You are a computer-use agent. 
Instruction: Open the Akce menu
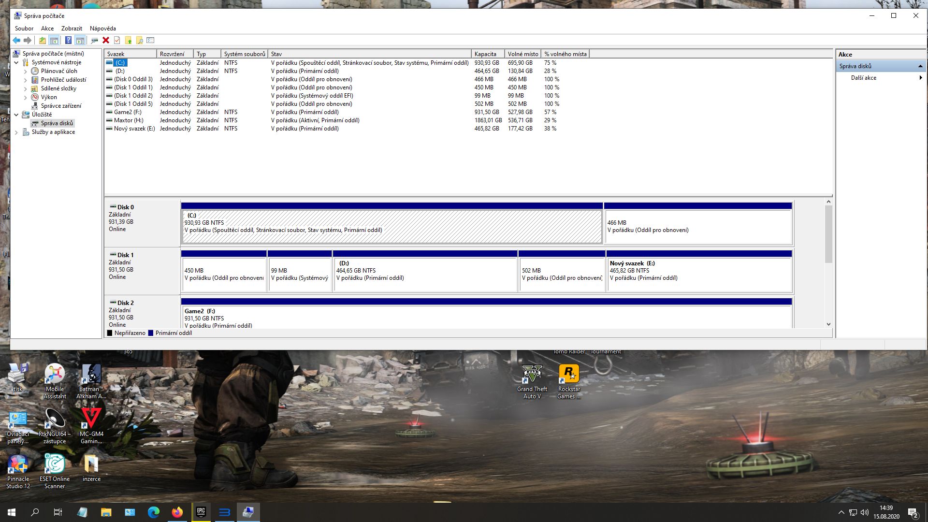click(x=47, y=29)
